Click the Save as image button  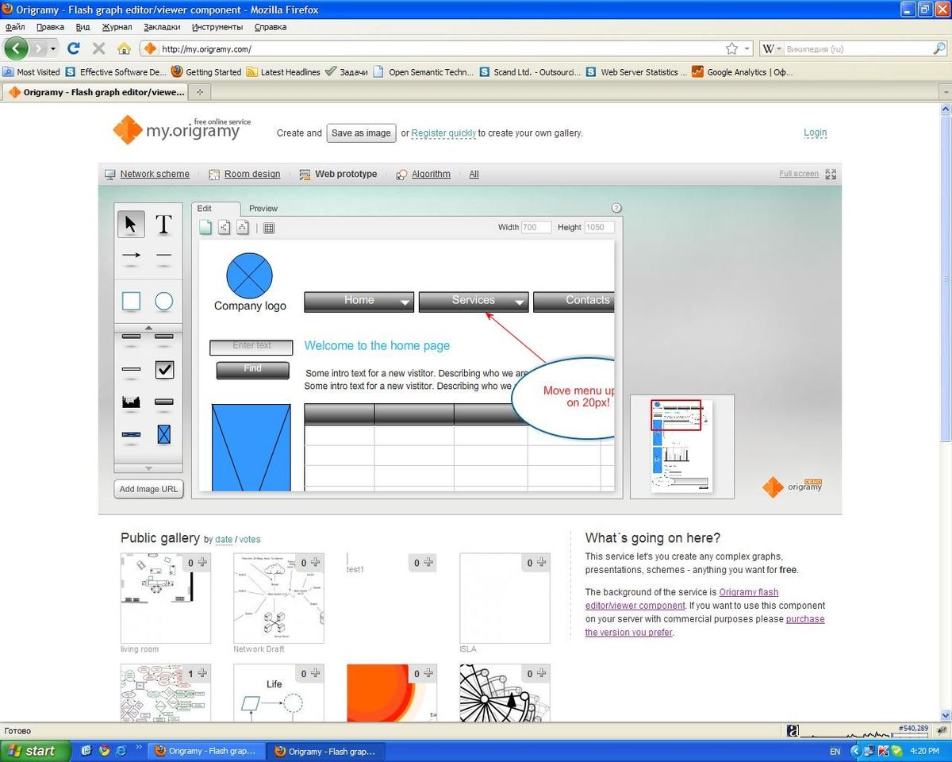tap(361, 133)
